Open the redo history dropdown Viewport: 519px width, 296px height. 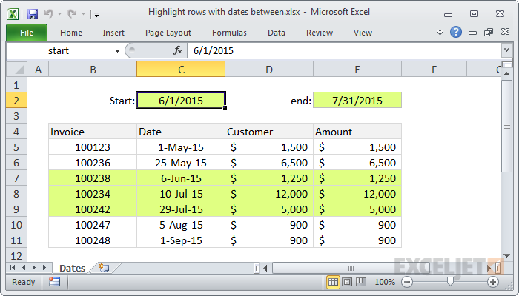tap(83, 14)
